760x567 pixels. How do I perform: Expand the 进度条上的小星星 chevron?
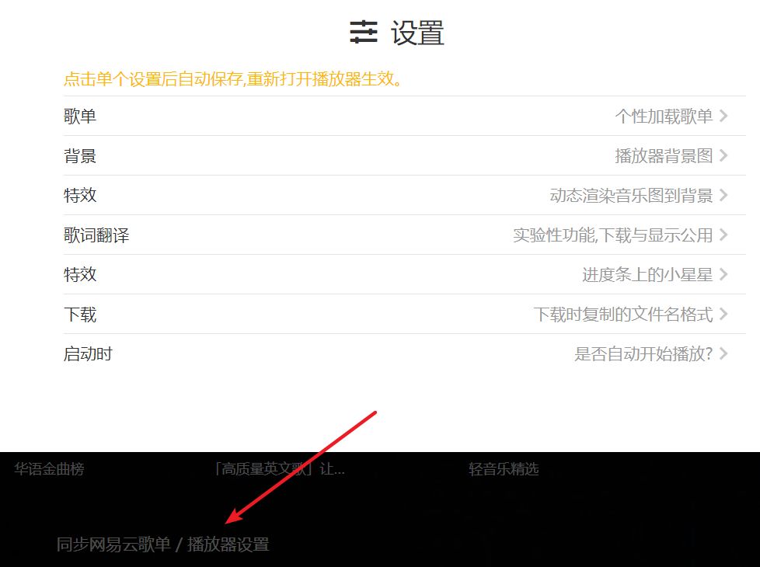(x=724, y=274)
